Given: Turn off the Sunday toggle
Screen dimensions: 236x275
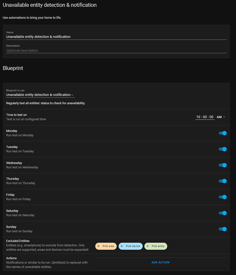Looking at the screenshot, I should coord(223,229).
